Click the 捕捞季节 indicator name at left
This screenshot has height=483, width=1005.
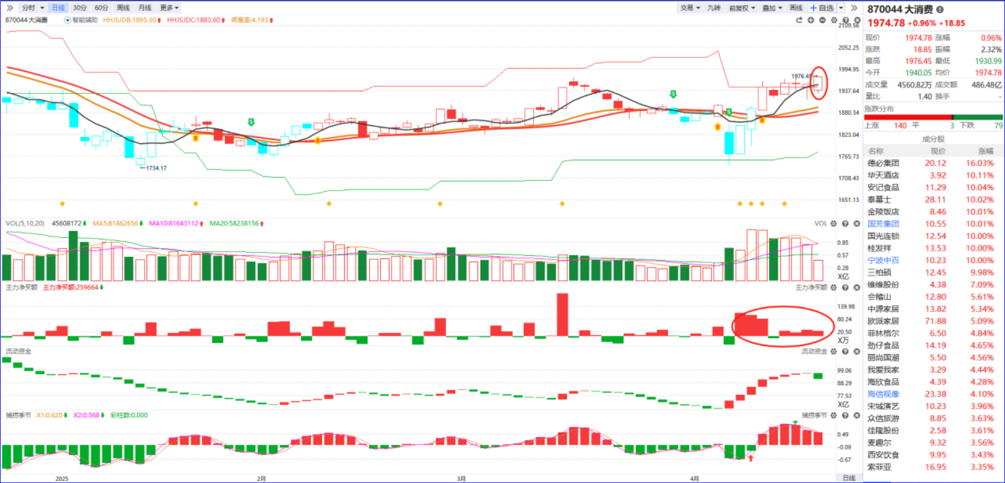tap(18, 415)
